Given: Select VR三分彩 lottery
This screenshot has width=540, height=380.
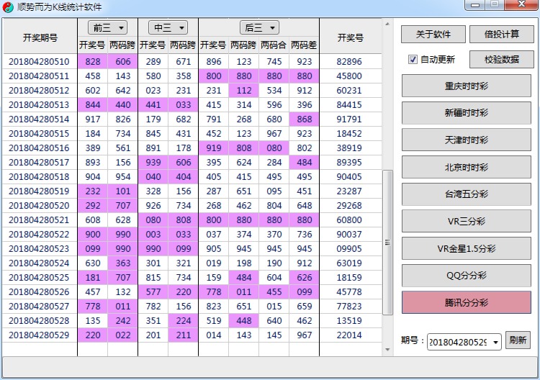Looking at the screenshot, I should click(466, 221).
